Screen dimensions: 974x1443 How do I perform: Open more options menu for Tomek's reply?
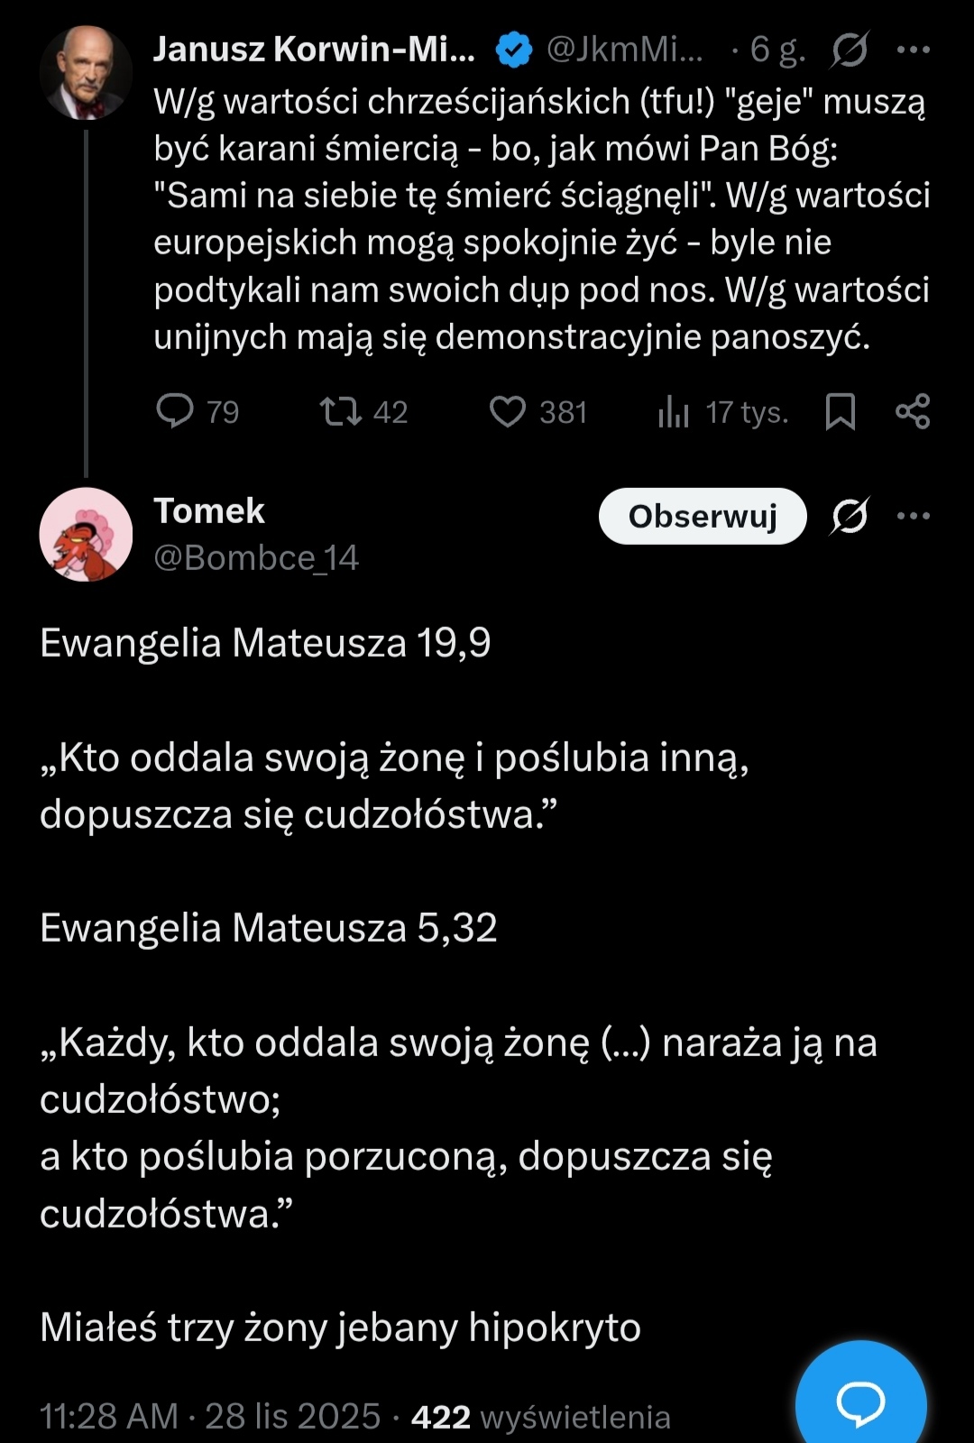tap(914, 516)
